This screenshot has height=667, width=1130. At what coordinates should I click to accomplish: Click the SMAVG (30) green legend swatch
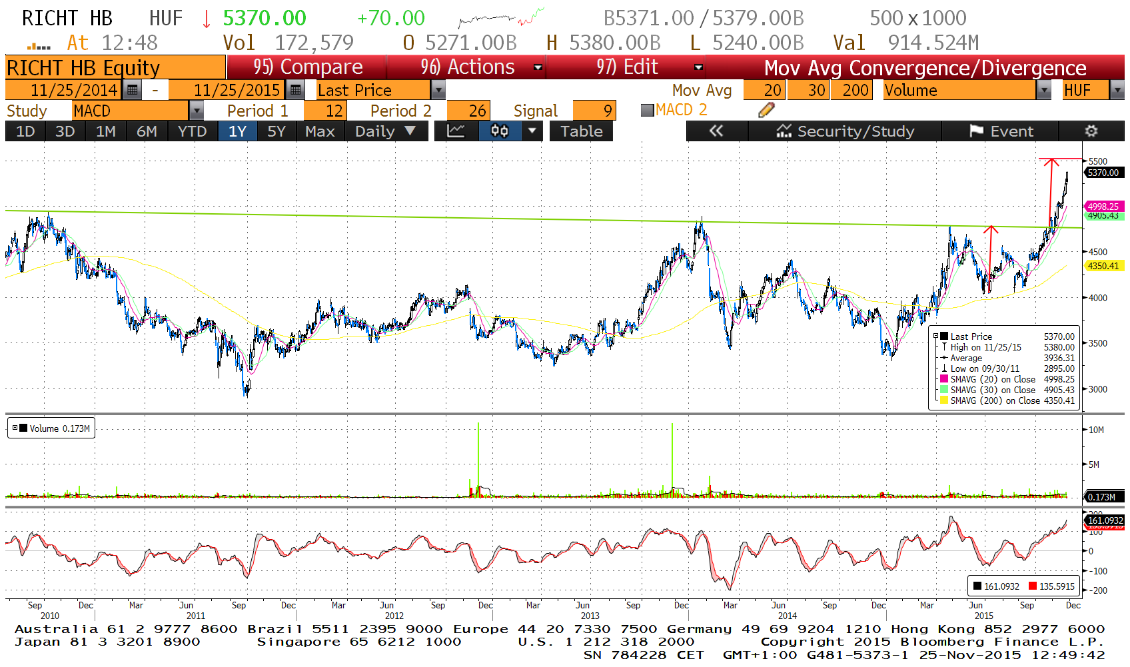pos(943,390)
